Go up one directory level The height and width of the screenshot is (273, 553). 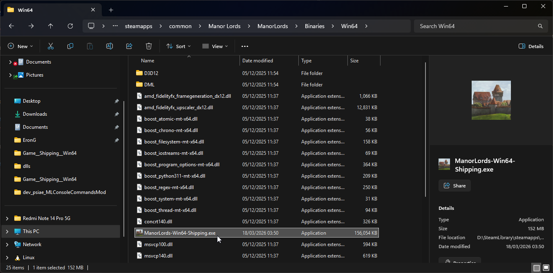point(51,26)
